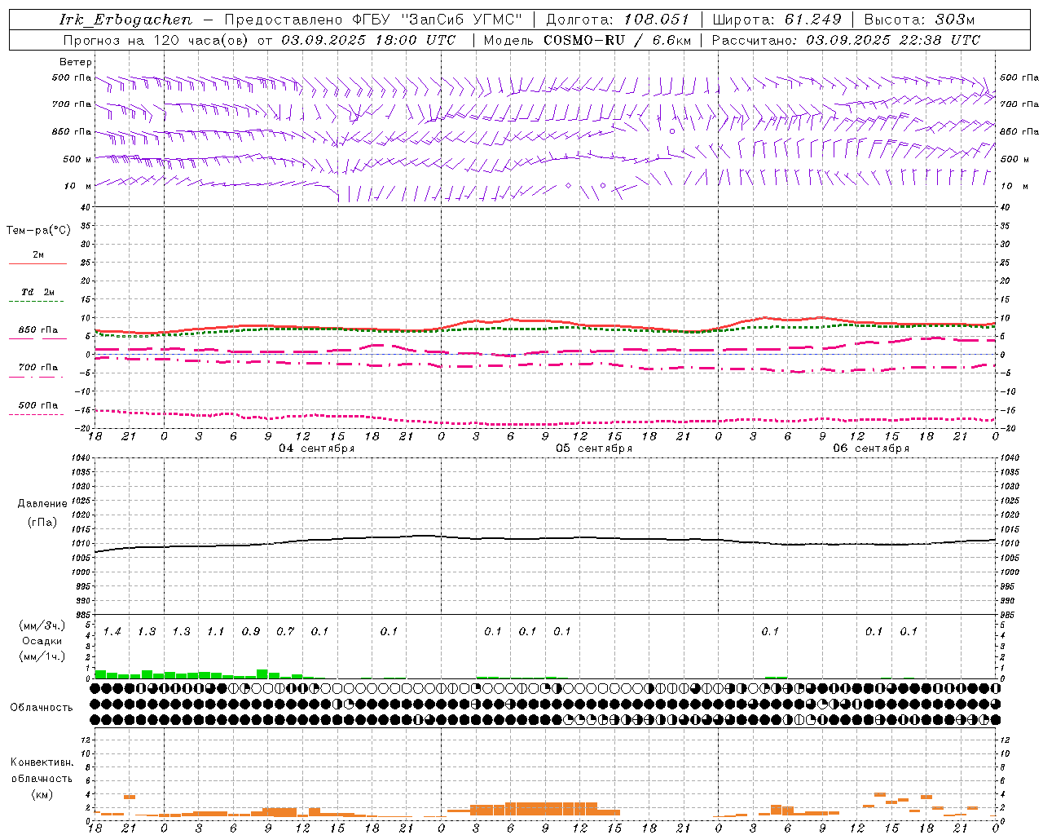1043x835 pixels.
Task: Click the 0.9 precipitation value
Action: (x=250, y=631)
